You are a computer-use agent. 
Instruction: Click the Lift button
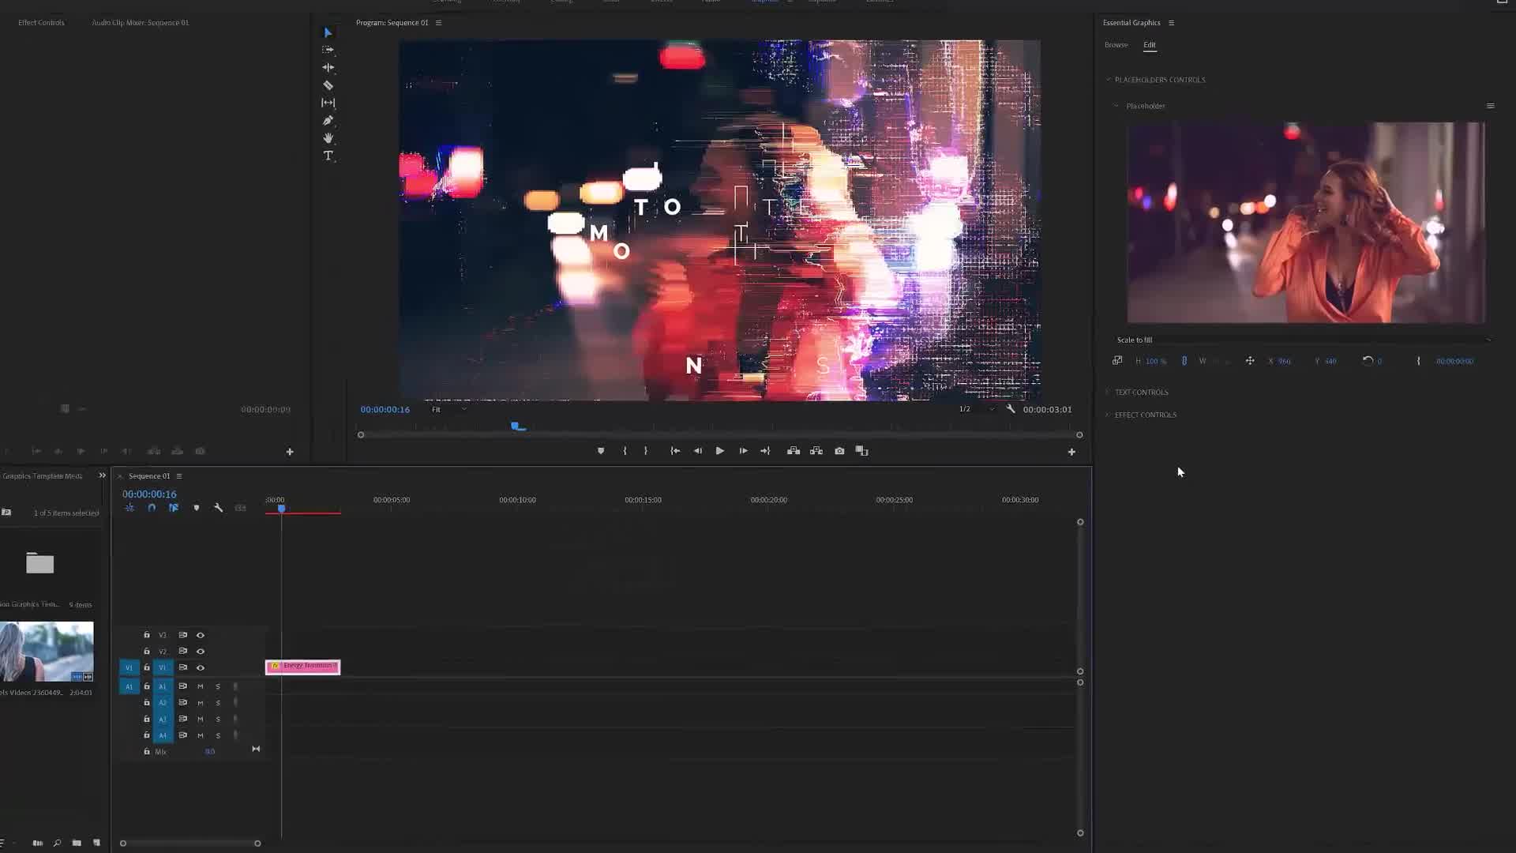(x=794, y=451)
